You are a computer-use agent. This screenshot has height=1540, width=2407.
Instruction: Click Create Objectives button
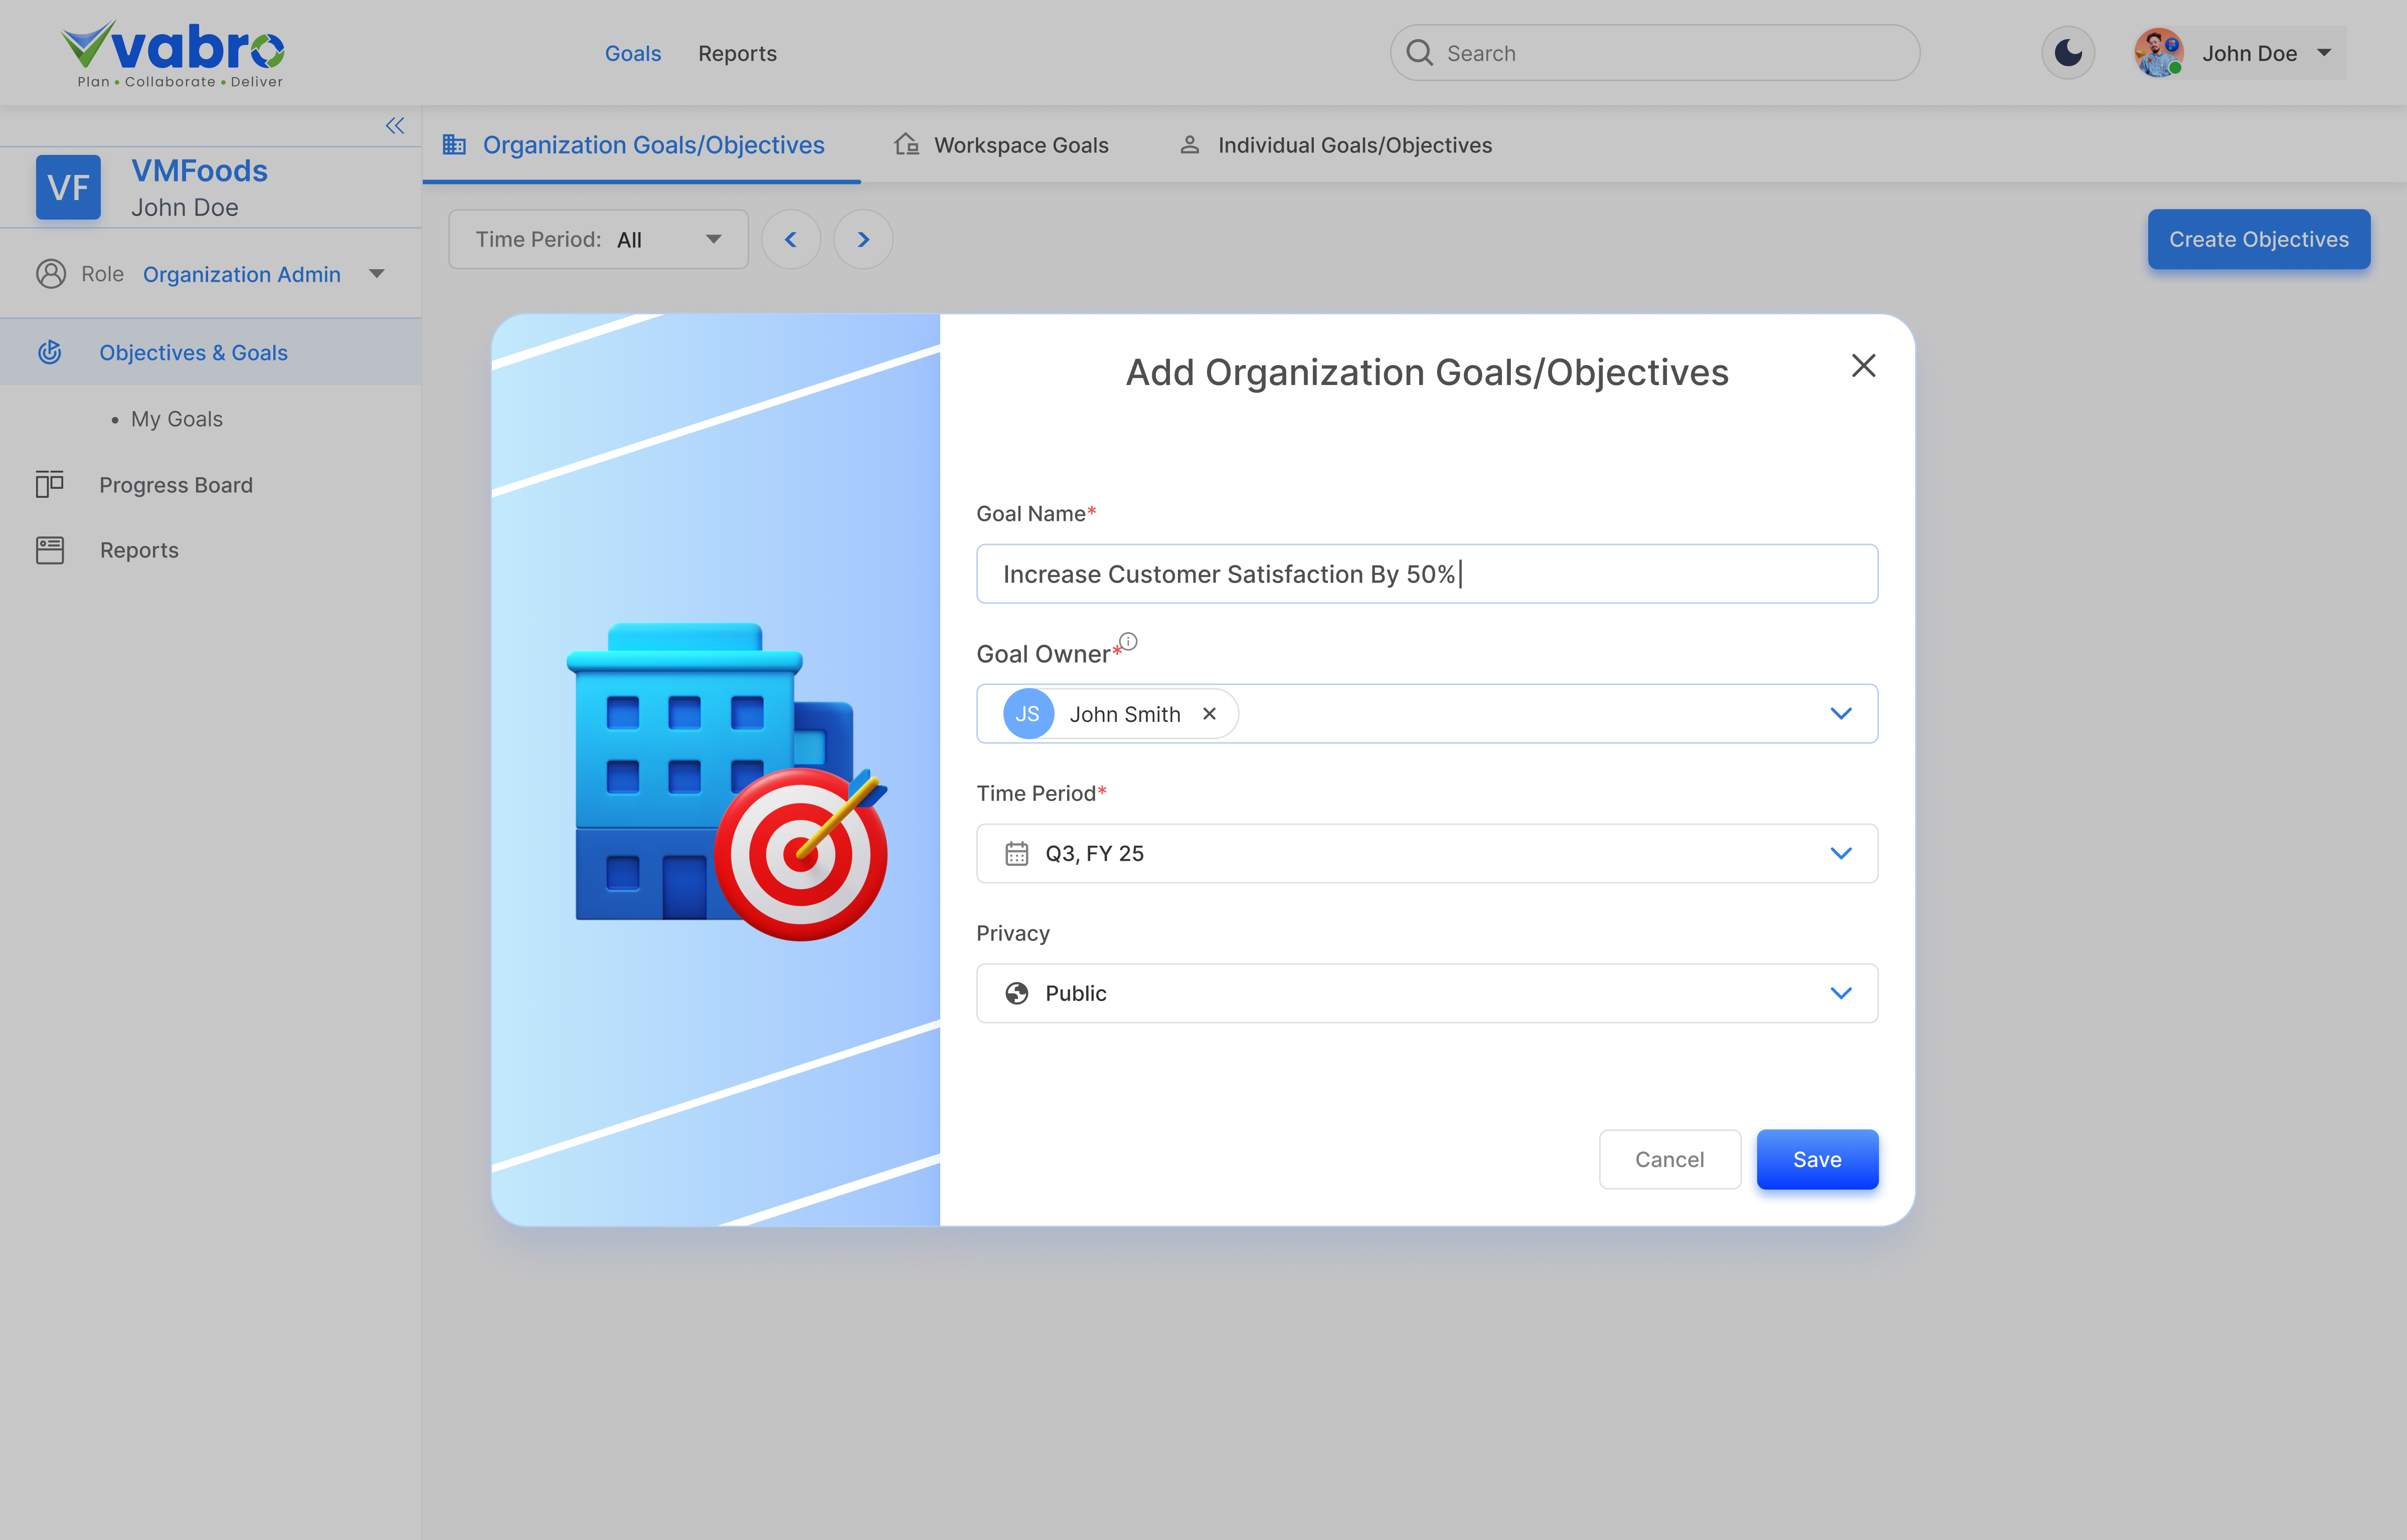pos(2258,239)
